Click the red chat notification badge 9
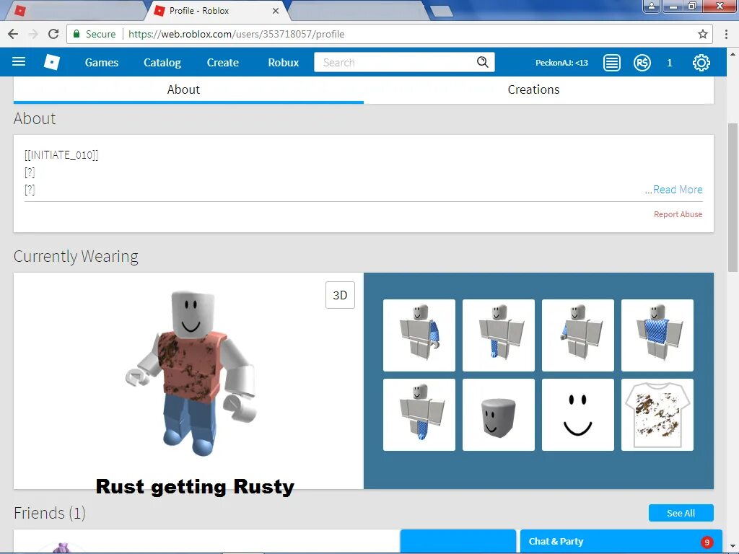 click(x=707, y=542)
